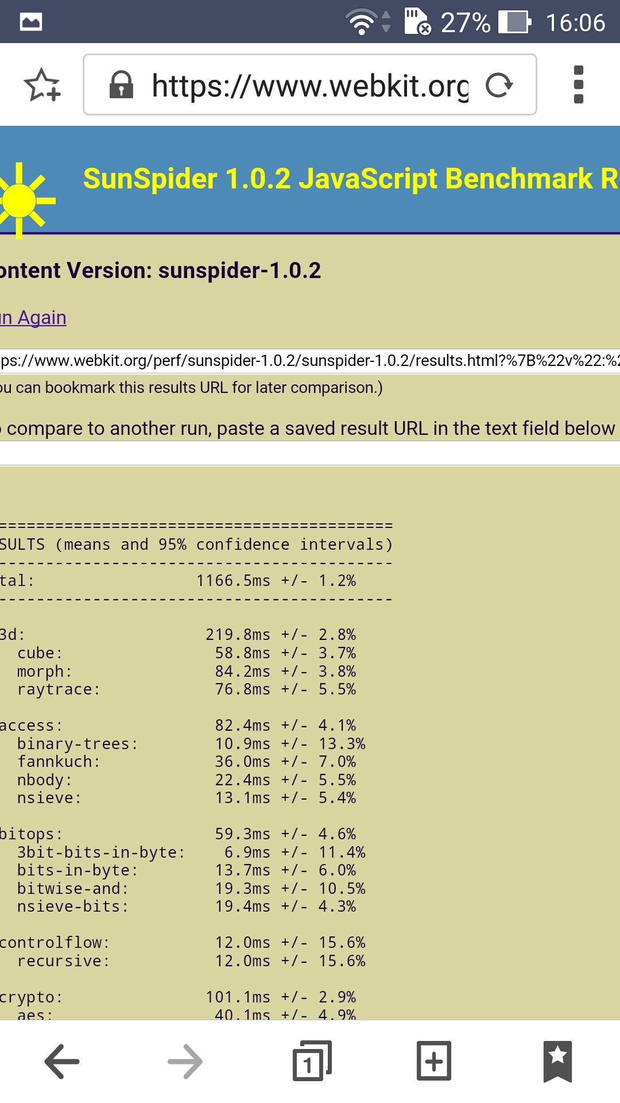Click the Run Again link
Image resolution: width=620 pixels, height=1103 pixels.
tap(33, 318)
